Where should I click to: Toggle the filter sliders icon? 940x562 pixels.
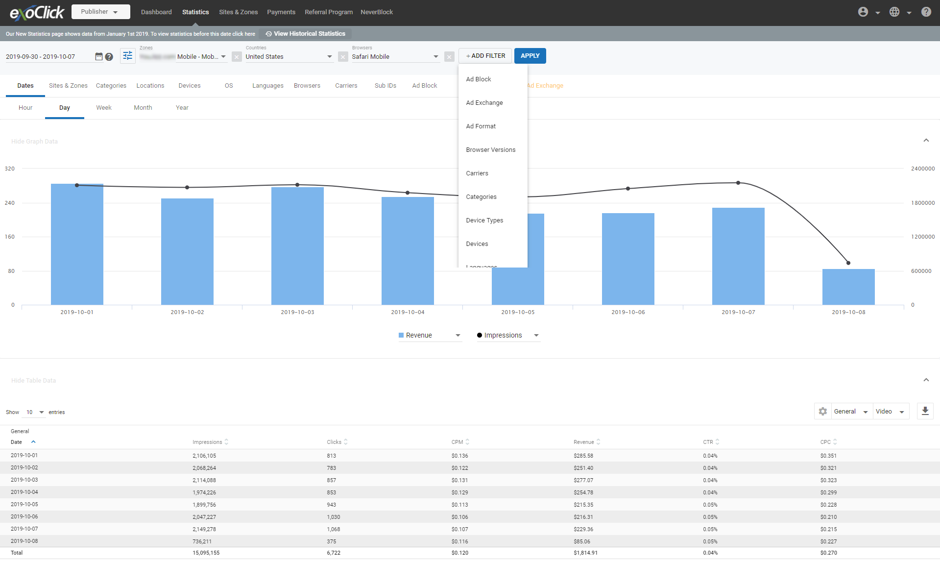click(127, 56)
